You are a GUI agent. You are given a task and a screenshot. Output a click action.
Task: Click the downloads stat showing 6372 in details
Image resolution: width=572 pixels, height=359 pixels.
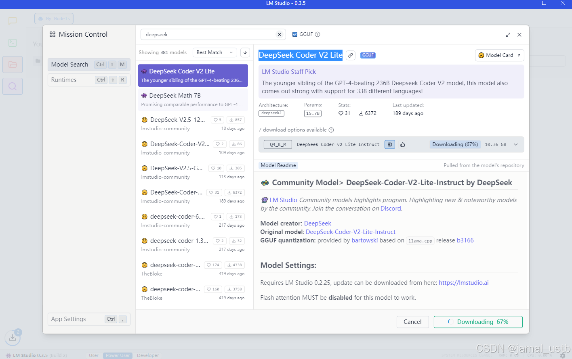coord(368,113)
